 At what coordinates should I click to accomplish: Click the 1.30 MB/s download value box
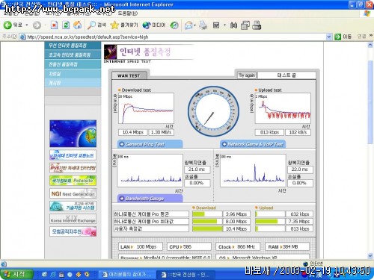pyautogui.click(x=162, y=132)
